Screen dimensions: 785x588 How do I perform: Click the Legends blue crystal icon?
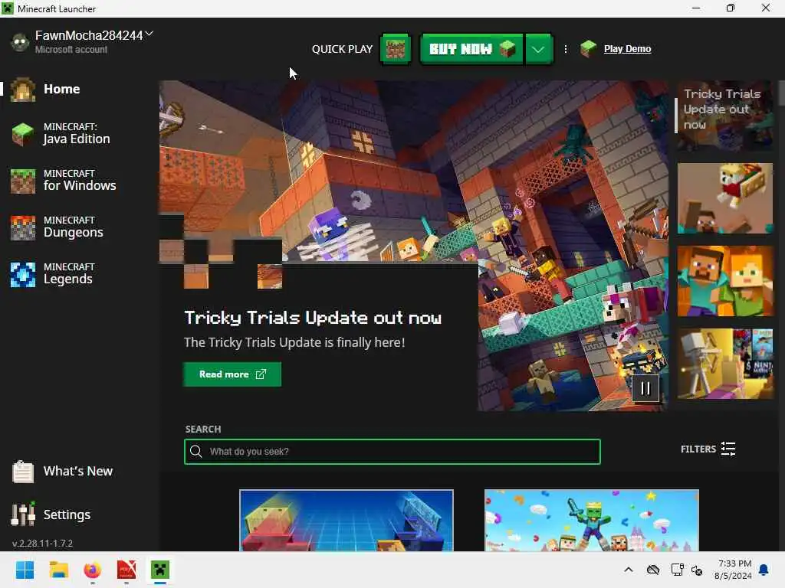click(x=23, y=275)
